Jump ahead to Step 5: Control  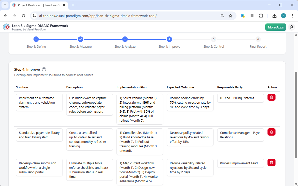pos(213,39)
